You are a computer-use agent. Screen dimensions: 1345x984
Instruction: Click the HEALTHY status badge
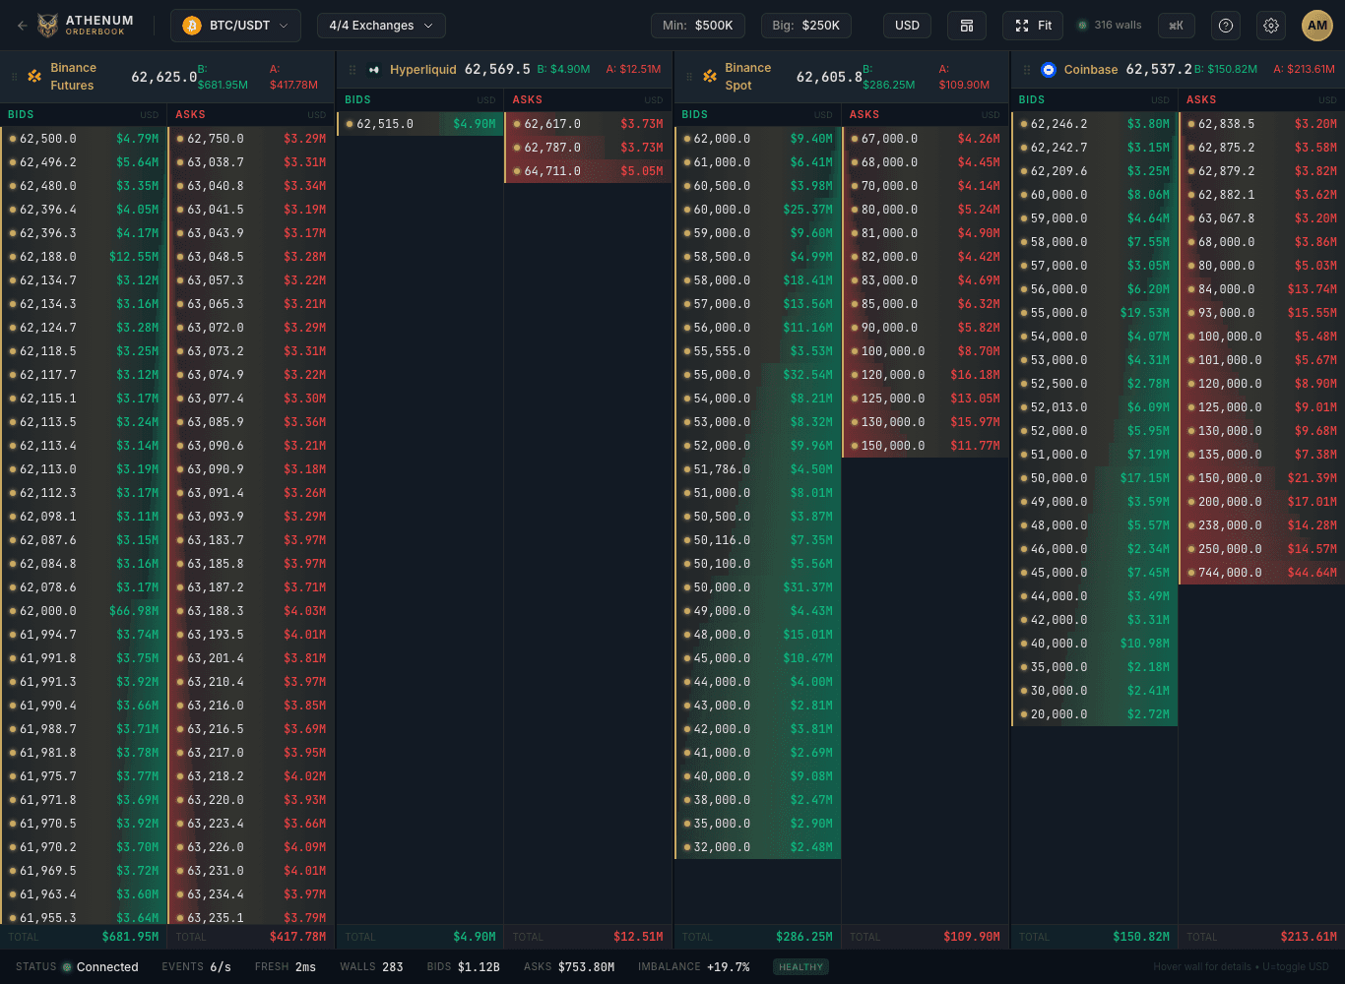click(801, 967)
